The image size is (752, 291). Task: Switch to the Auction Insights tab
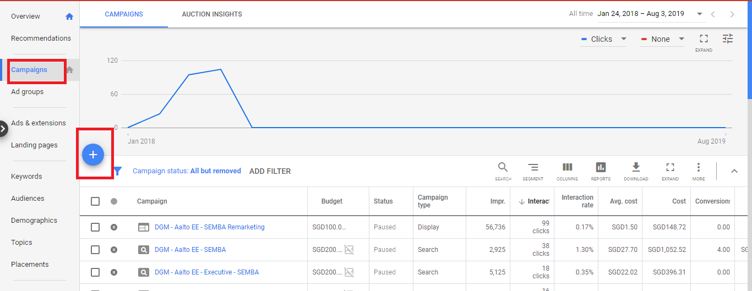(x=212, y=14)
